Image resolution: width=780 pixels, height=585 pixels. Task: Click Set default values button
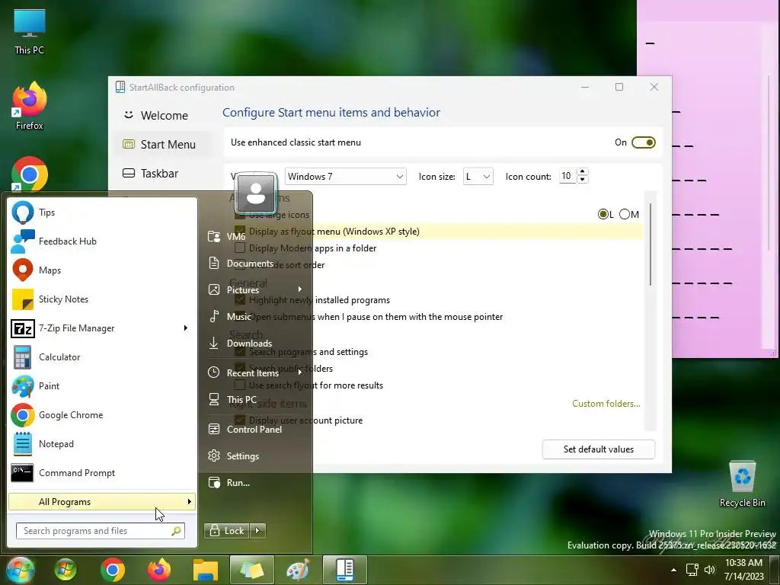(599, 449)
